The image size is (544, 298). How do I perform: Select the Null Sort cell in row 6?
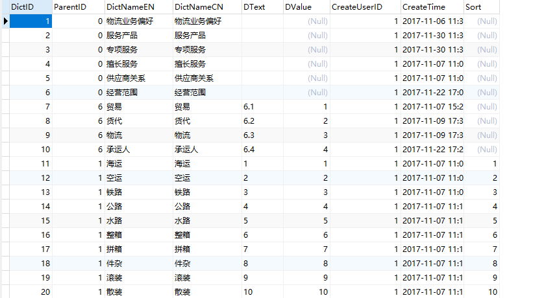(482, 93)
